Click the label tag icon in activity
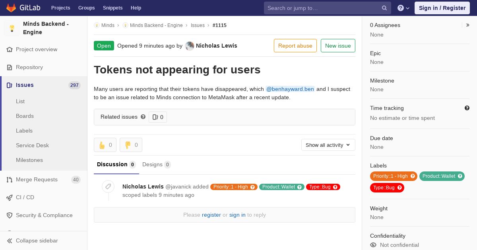The image size is (477, 250). [108, 187]
